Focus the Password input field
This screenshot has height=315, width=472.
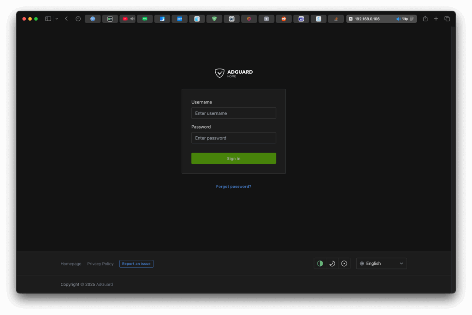(x=234, y=138)
